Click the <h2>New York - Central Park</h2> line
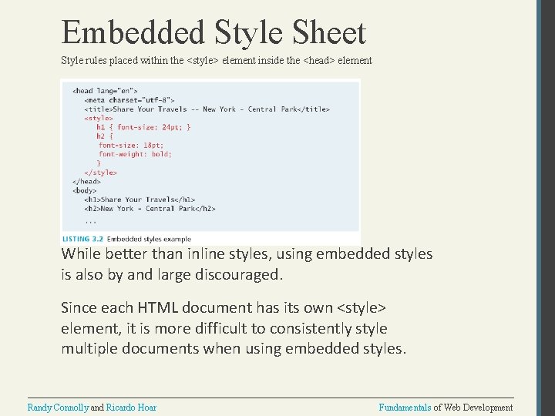 150,209
